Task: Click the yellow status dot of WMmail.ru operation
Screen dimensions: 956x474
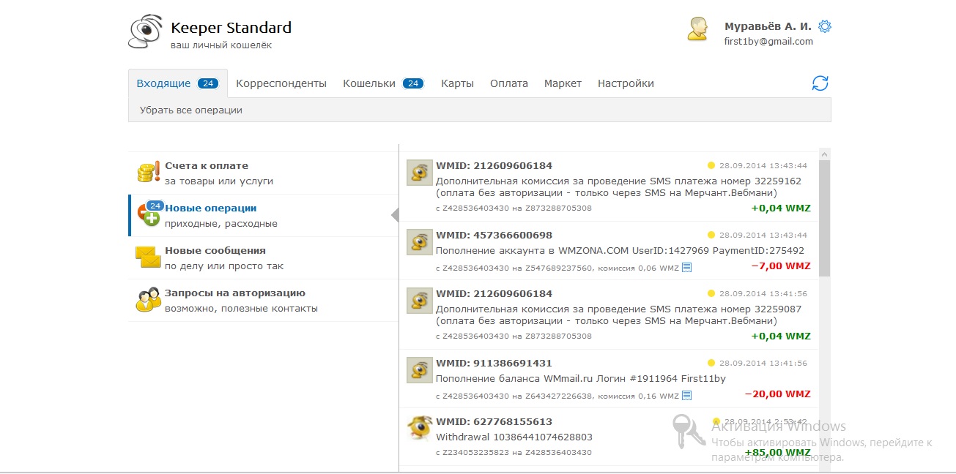Action: [711, 363]
